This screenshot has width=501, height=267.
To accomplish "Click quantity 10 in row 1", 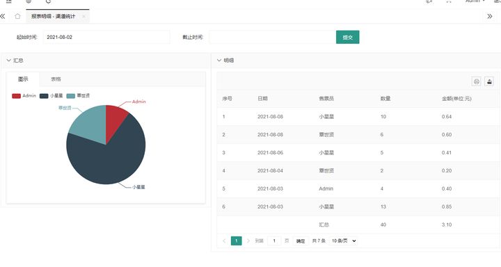I will [383, 117].
